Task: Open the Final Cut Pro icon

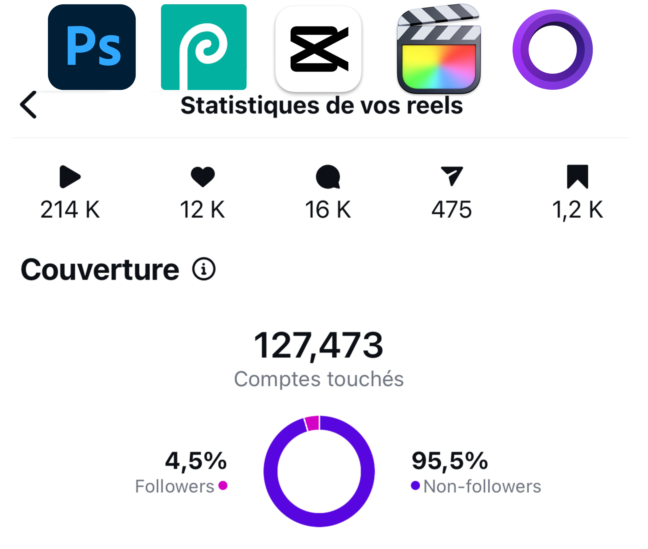Action: pyautogui.click(x=439, y=49)
